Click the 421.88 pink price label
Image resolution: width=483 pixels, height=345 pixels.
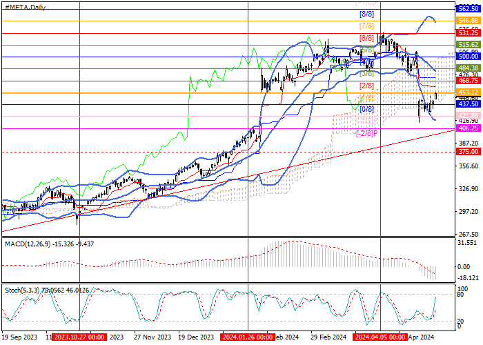[468, 116]
